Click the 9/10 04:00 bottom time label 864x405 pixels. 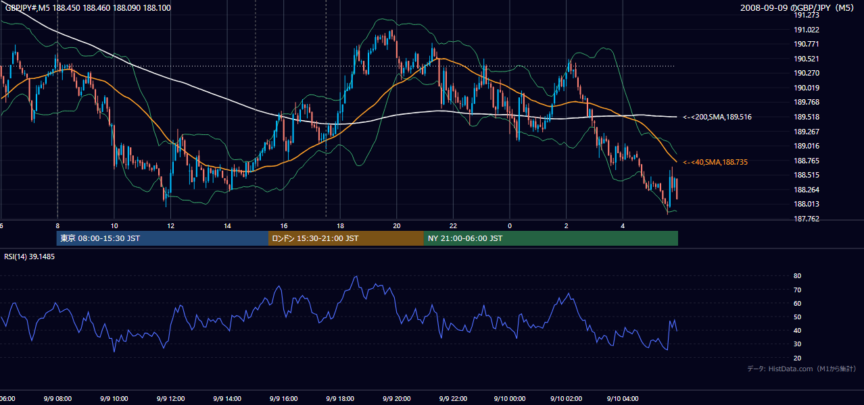(623, 399)
